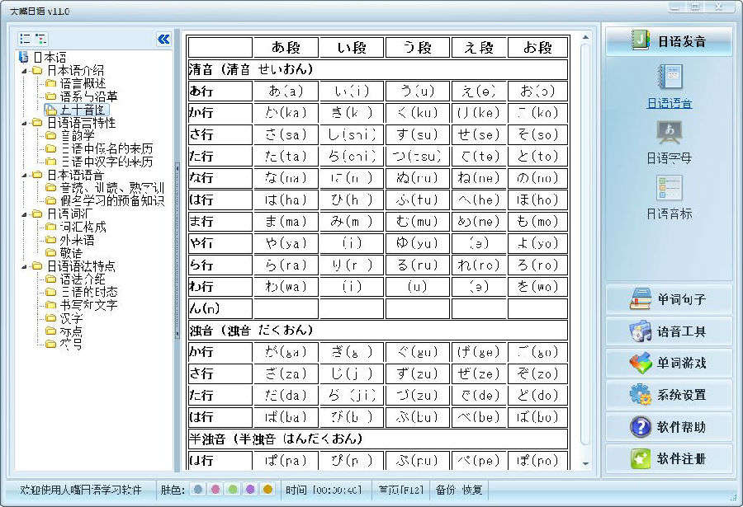Screen dimensions: 743x507
Task: Collapse the 日语语法特点 tree node
Action: coord(24,266)
